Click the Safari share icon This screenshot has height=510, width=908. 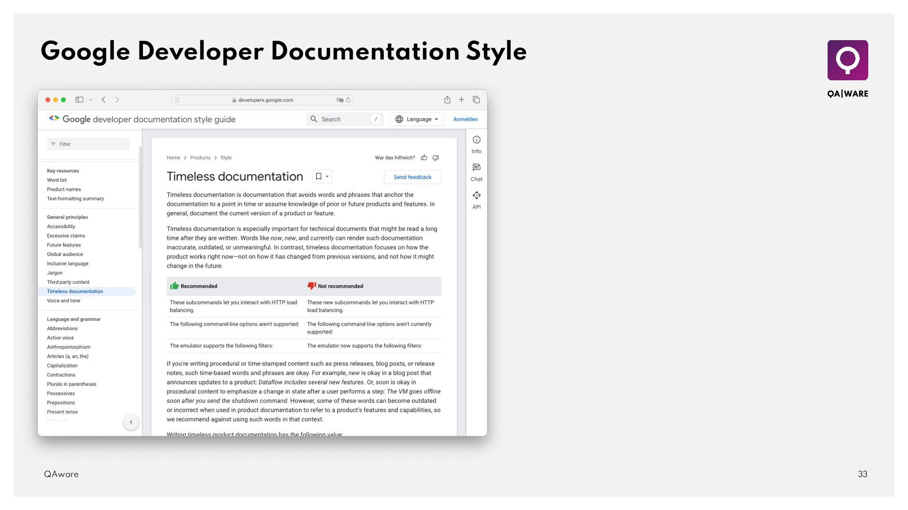[x=447, y=100]
